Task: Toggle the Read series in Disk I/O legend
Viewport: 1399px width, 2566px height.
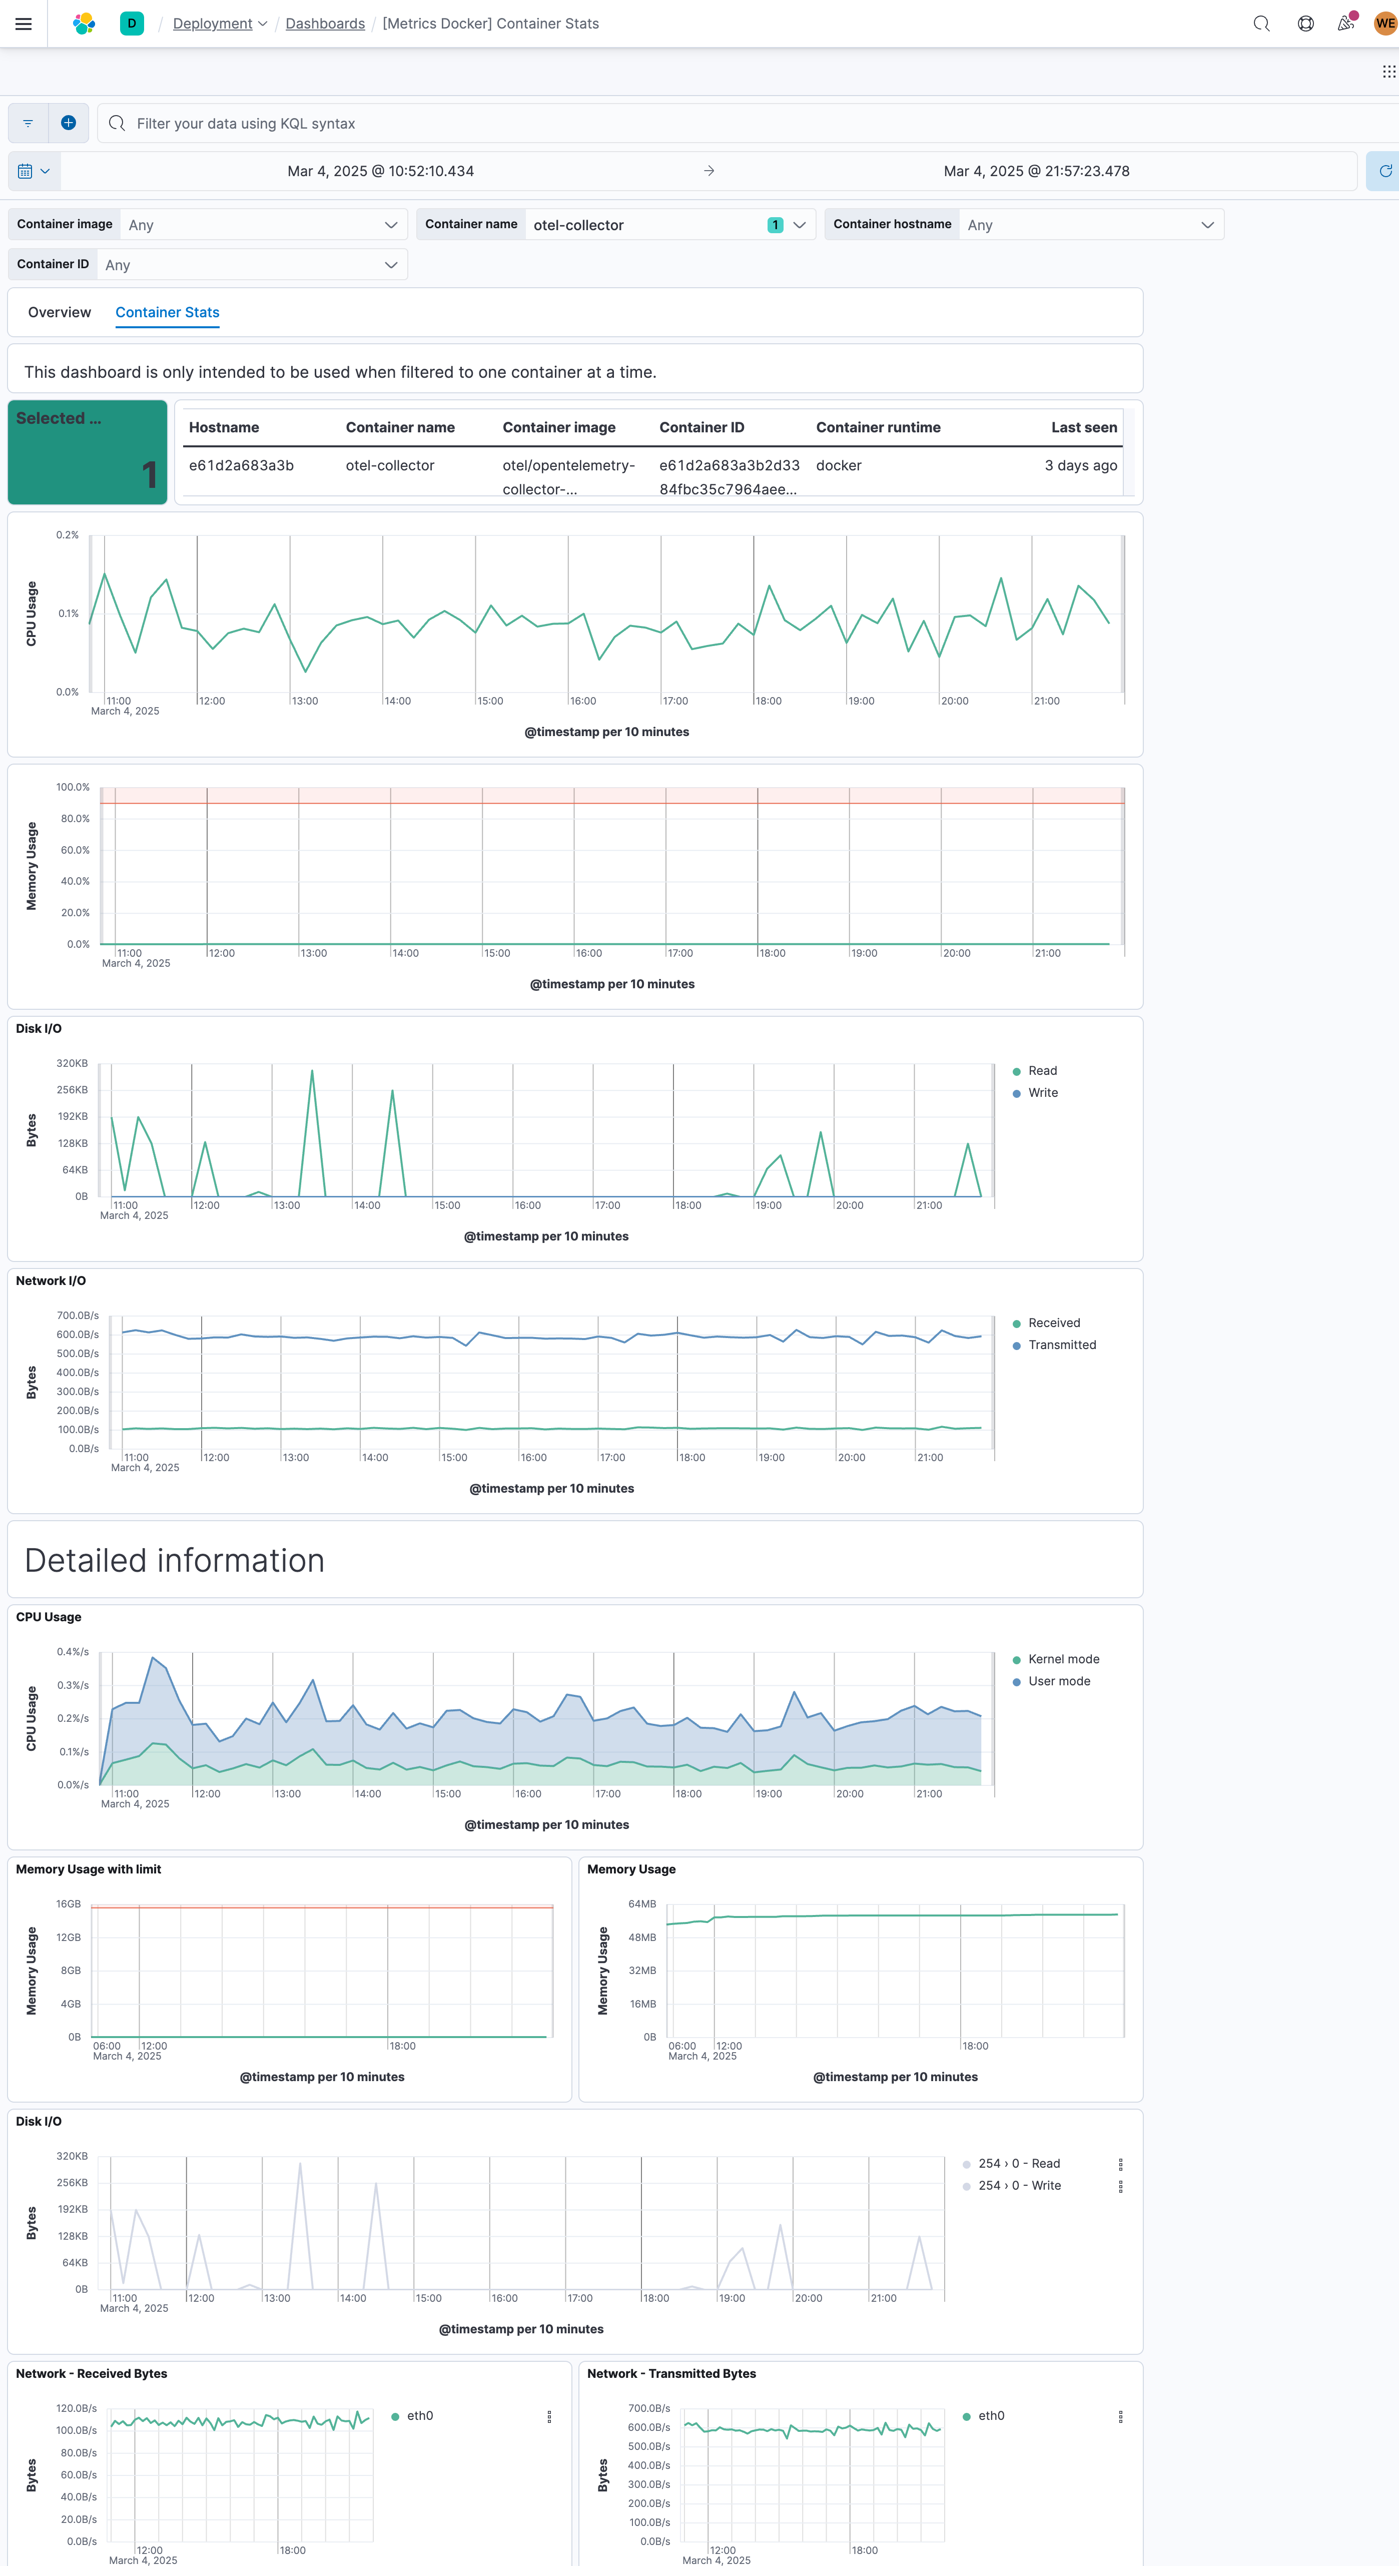Action: pyautogui.click(x=1042, y=1071)
